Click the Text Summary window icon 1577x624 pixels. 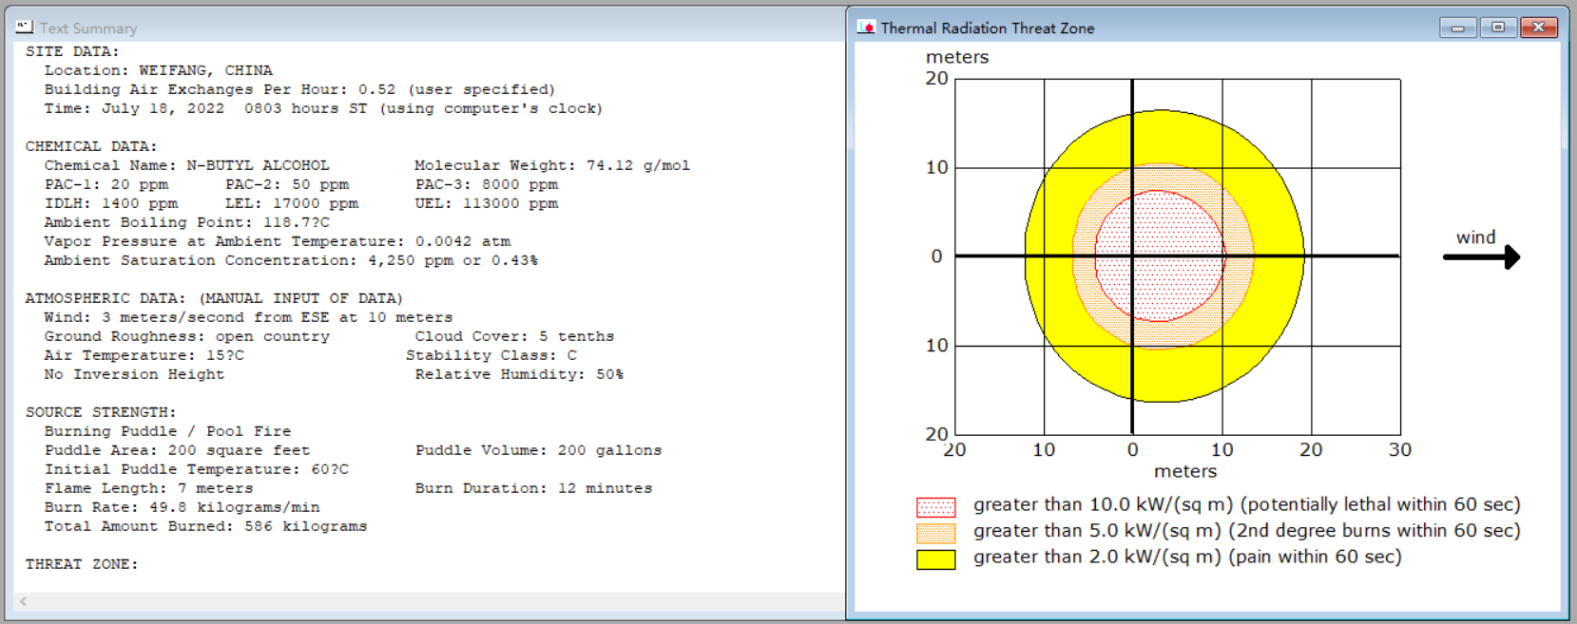click(25, 28)
